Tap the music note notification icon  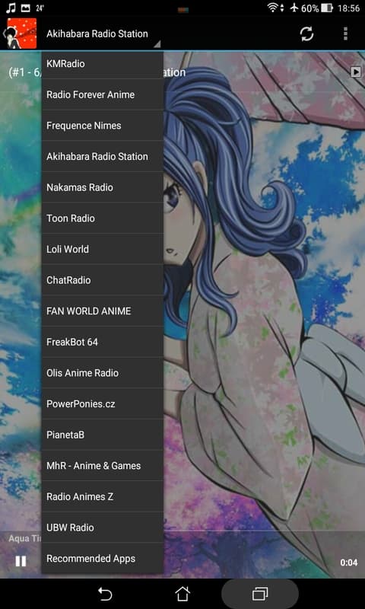coord(11,8)
